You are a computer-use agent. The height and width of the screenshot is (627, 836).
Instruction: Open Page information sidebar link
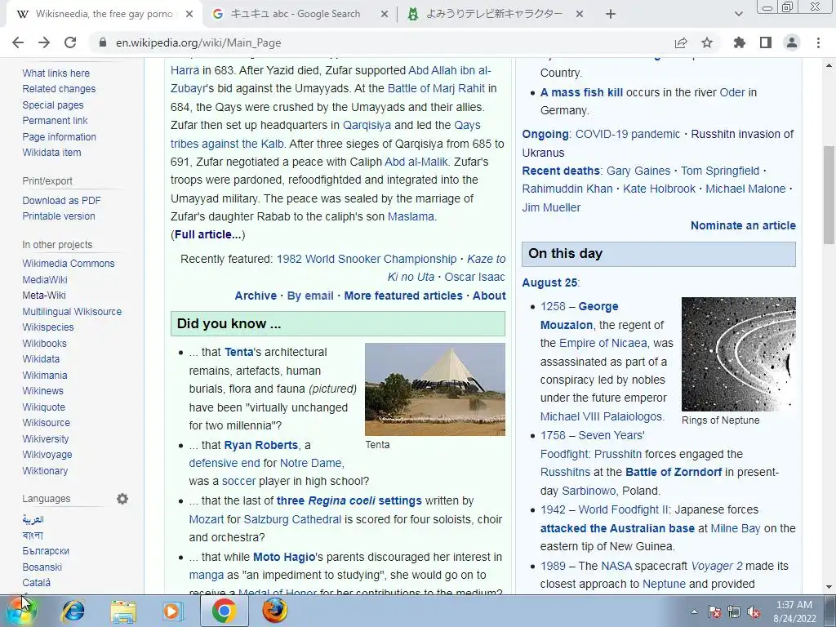tap(59, 136)
